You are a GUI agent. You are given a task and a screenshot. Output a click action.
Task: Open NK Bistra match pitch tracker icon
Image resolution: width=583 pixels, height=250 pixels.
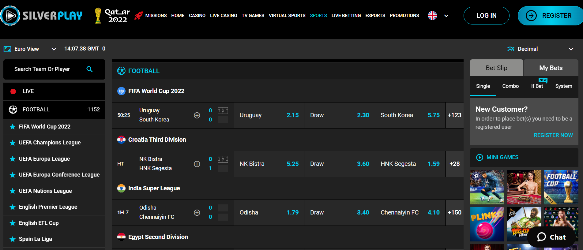click(223, 159)
